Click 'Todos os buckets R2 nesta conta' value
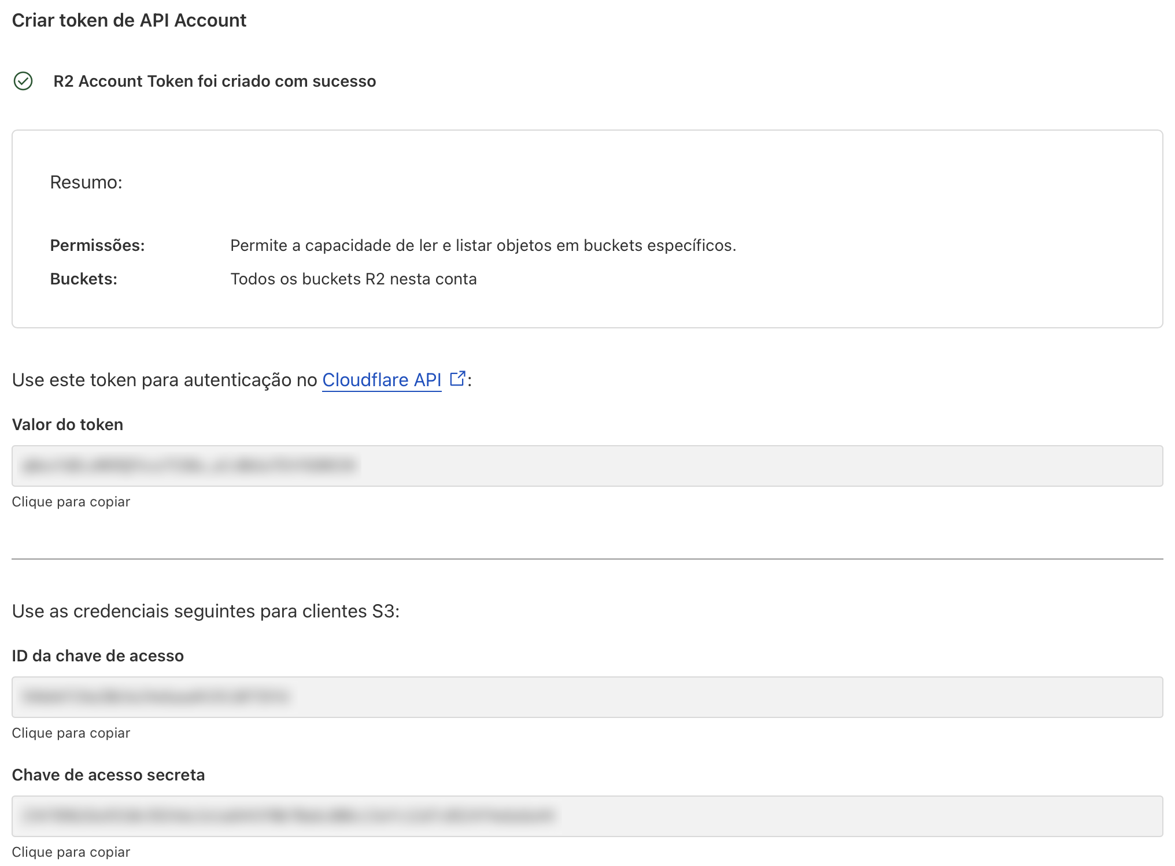1175x866 pixels. (x=353, y=279)
